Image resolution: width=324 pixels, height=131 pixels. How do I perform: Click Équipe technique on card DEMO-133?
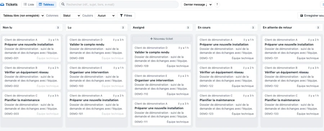(308, 114)
